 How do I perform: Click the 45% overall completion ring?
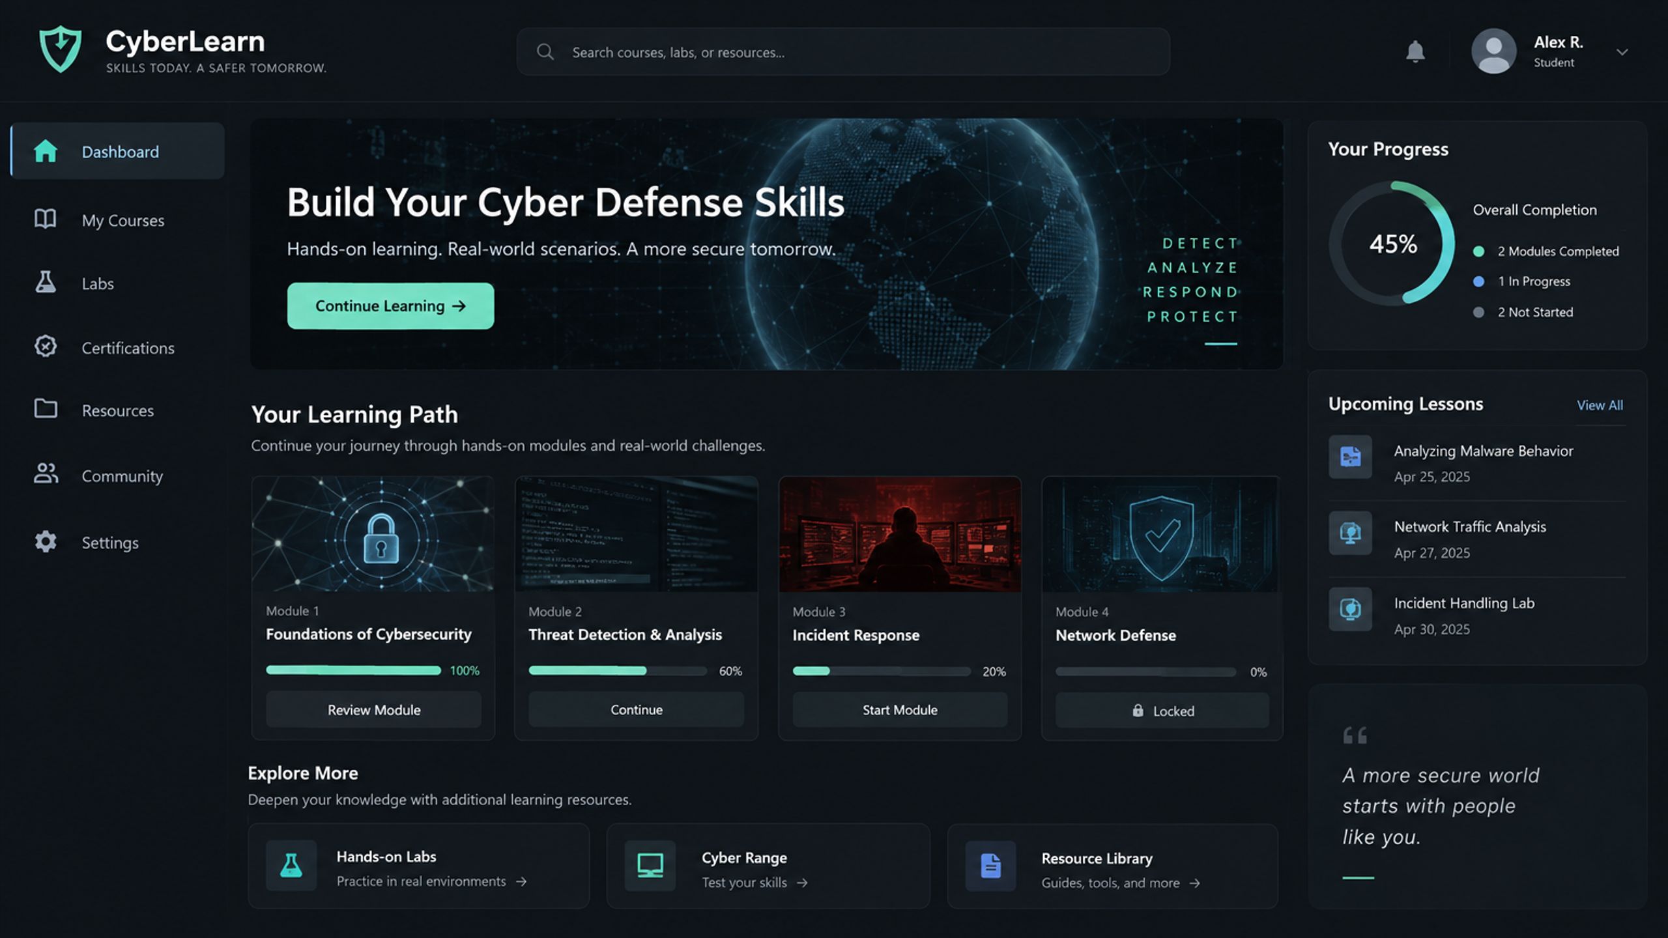pos(1392,244)
